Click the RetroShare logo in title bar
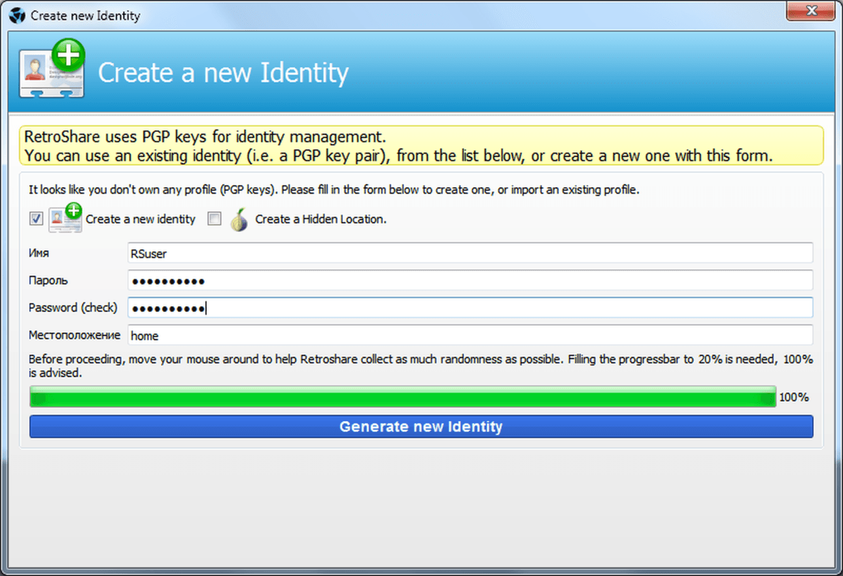Screen dimensions: 843x576 click(18, 15)
